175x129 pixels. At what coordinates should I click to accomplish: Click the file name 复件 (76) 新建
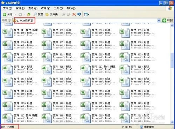tap(62, 103)
